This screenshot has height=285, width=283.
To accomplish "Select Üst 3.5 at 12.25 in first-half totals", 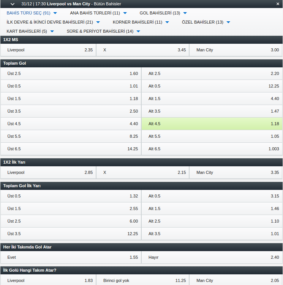I will coord(71,234).
